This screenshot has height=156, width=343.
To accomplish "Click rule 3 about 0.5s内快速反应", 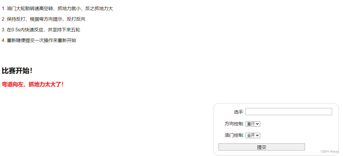I will [x=41, y=30].
